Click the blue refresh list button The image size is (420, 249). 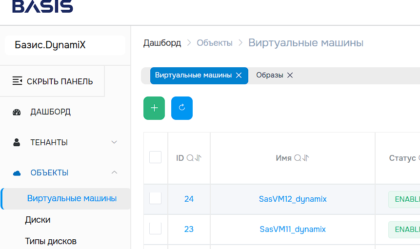[182, 108]
